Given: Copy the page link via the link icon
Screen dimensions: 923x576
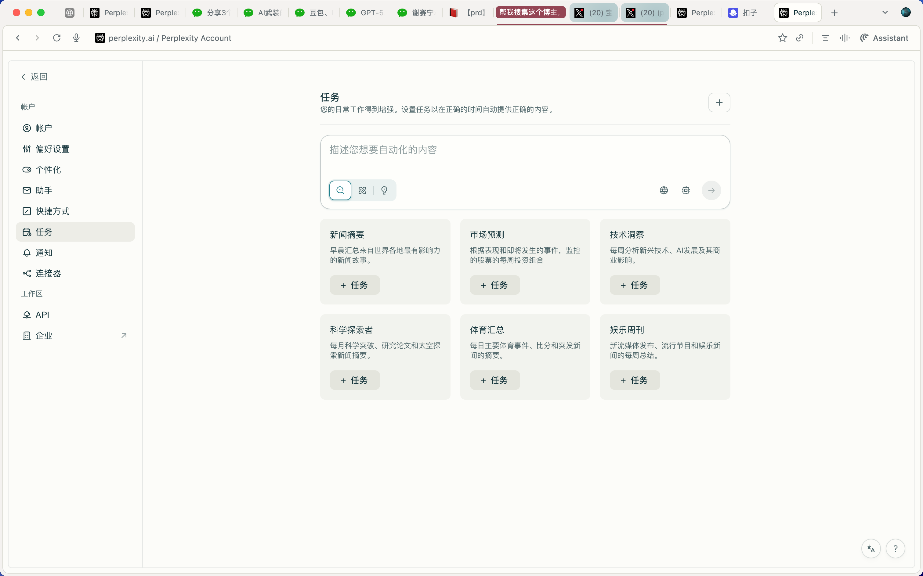Looking at the screenshot, I should [799, 38].
